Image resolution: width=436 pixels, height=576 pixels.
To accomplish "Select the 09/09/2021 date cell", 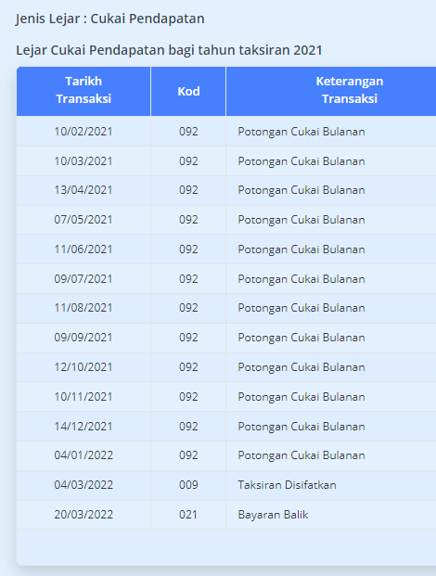I will [83, 338].
